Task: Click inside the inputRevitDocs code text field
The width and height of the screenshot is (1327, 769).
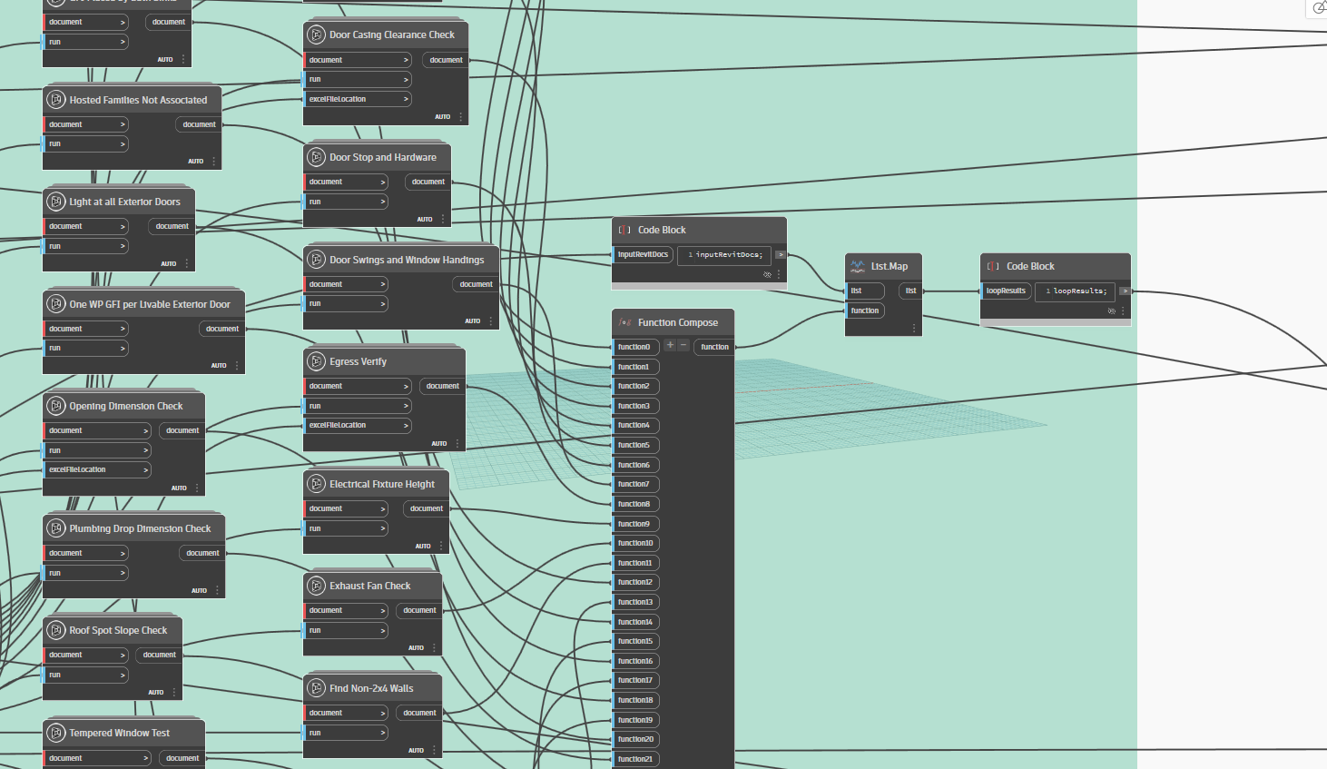Action: pos(723,255)
